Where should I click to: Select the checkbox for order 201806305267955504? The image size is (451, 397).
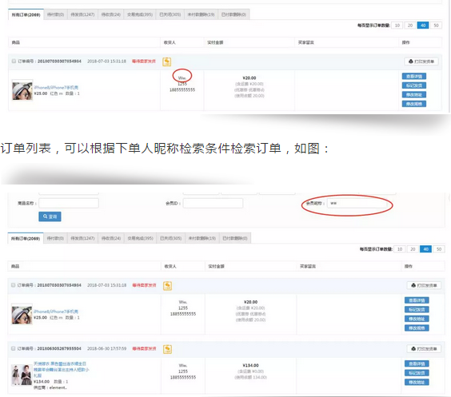(x=14, y=348)
